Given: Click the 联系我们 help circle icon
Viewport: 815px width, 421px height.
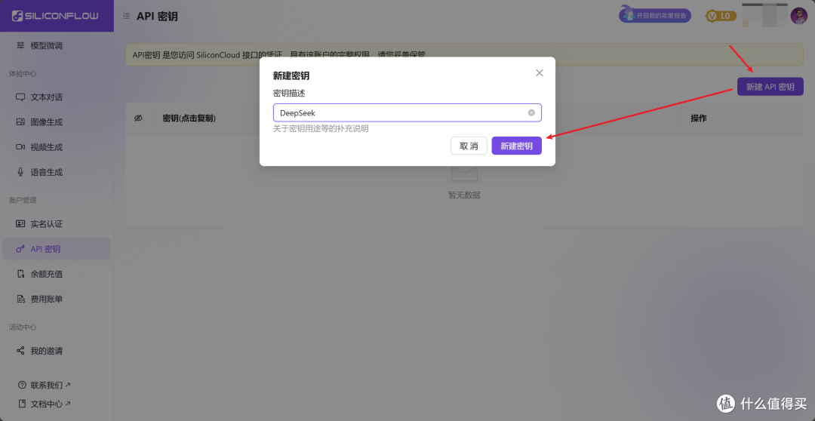Looking at the screenshot, I should (x=22, y=385).
